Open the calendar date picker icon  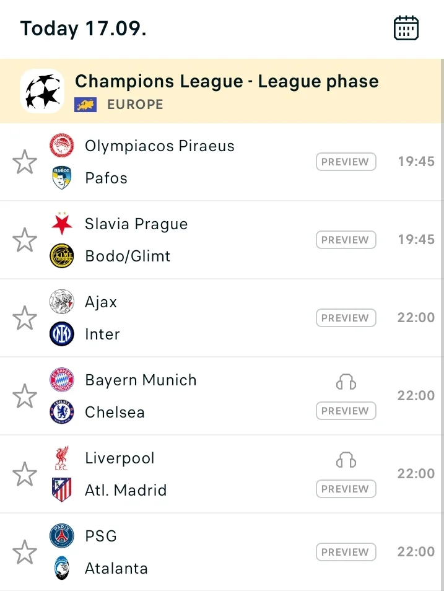[406, 28]
